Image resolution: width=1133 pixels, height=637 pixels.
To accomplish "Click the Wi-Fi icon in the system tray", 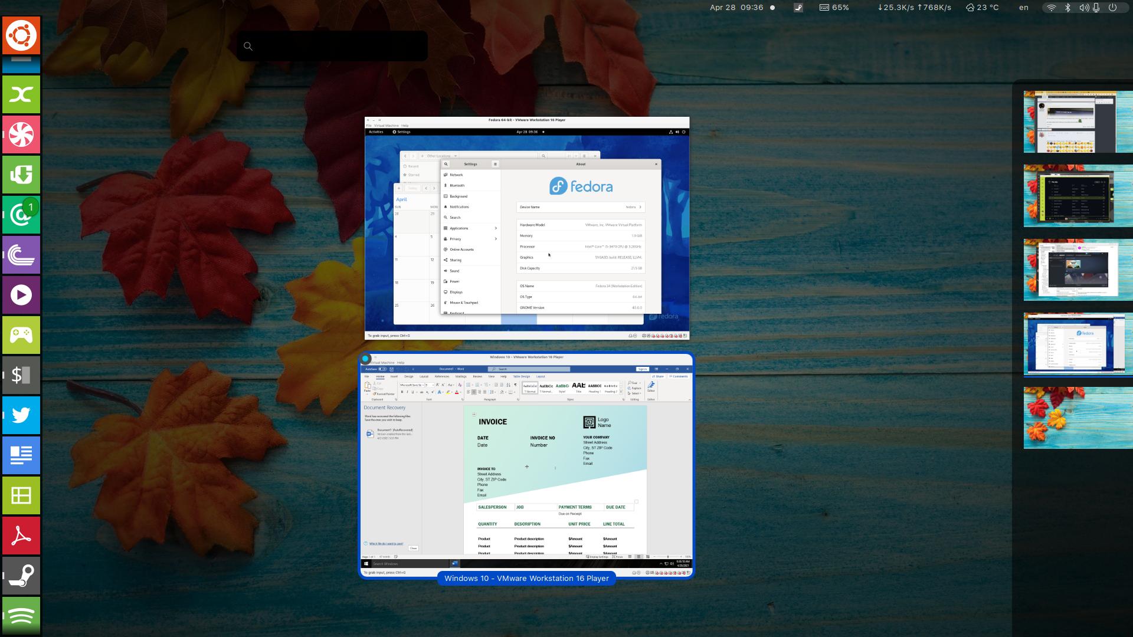I will click(x=1051, y=8).
